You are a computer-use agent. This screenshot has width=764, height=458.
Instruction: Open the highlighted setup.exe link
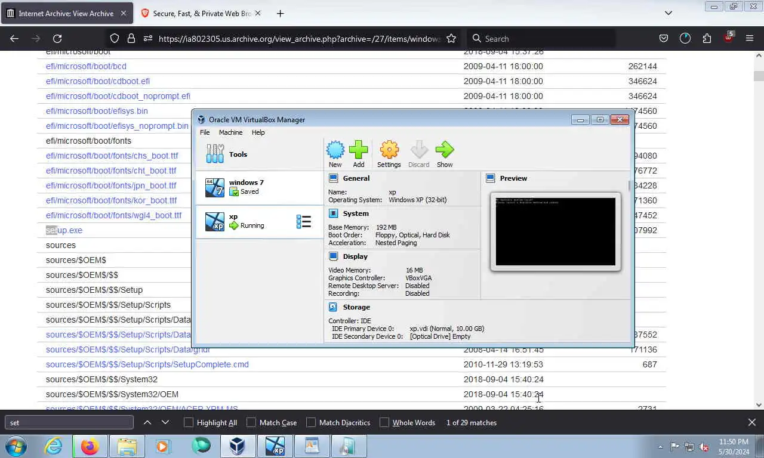pos(64,230)
